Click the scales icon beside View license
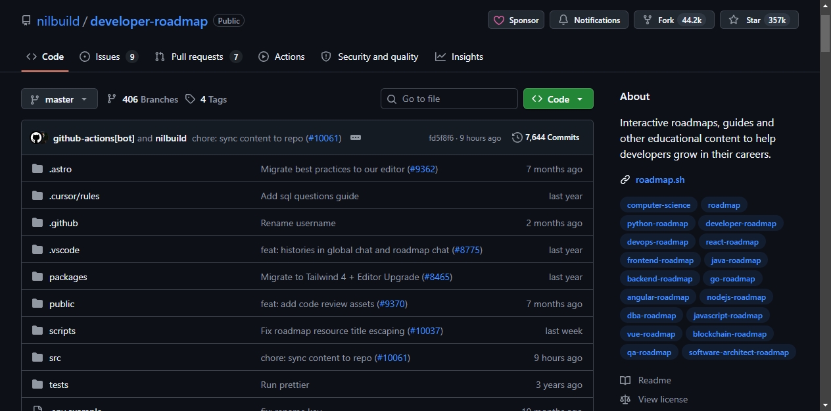831x411 pixels. (625, 399)
